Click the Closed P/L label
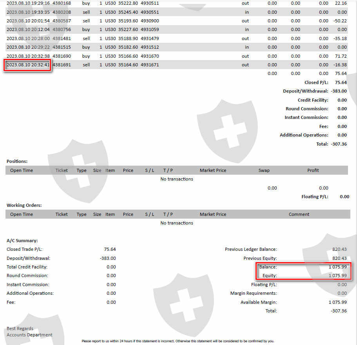The image size is (357, 345). [317, 82]
